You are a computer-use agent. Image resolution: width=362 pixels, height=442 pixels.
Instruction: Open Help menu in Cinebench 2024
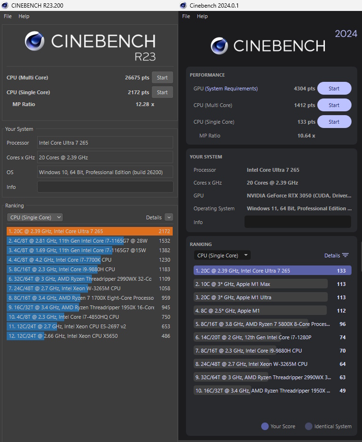[202, 16]
